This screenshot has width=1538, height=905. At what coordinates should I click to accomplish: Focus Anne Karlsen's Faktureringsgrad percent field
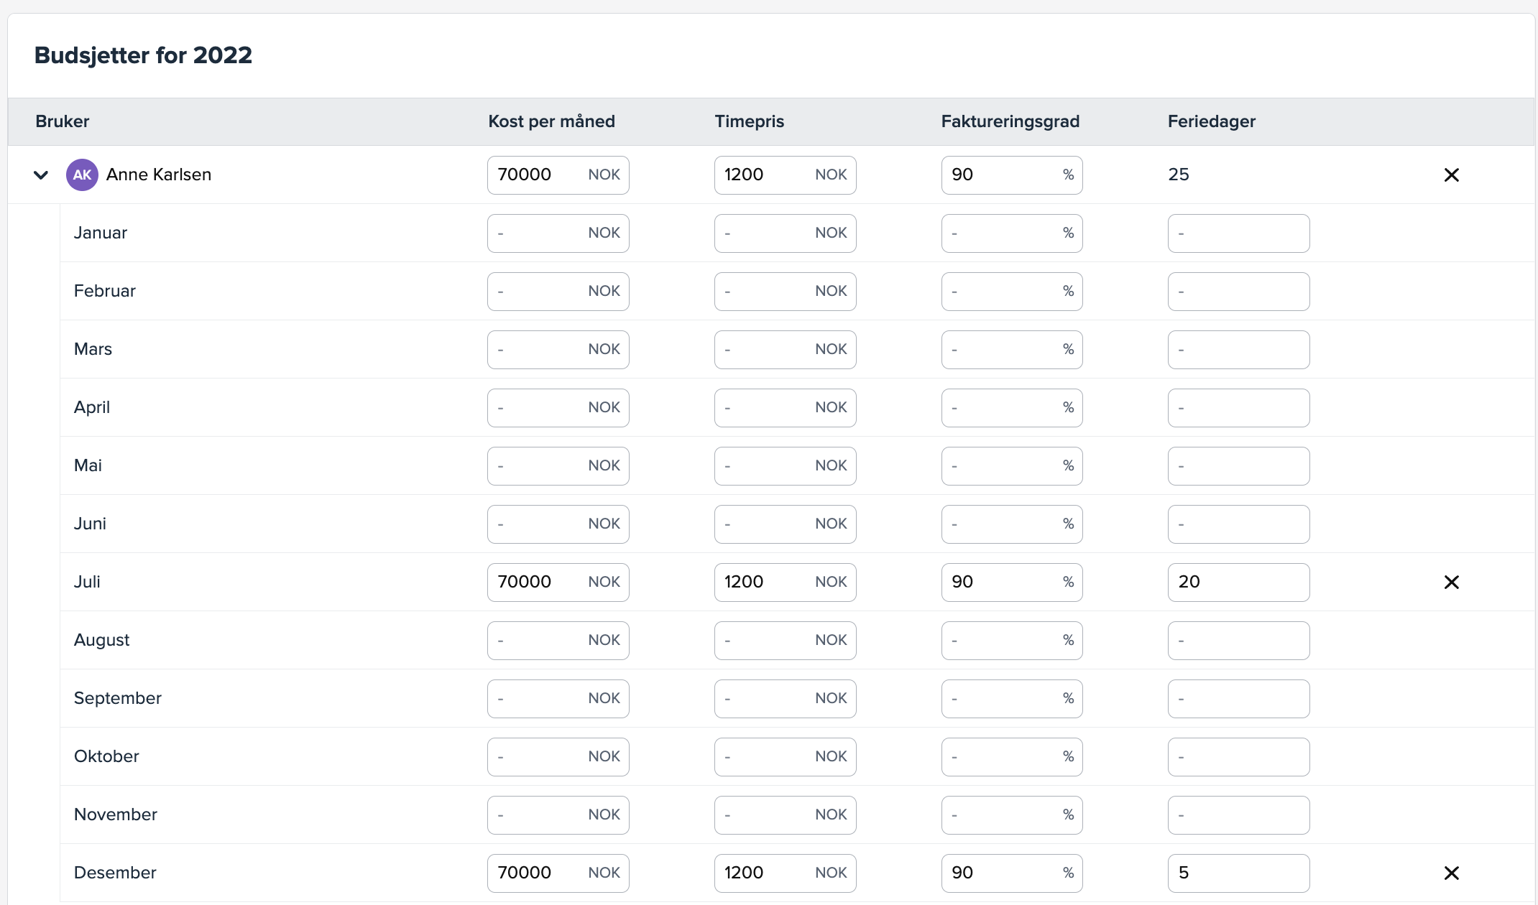pos(999,175)
